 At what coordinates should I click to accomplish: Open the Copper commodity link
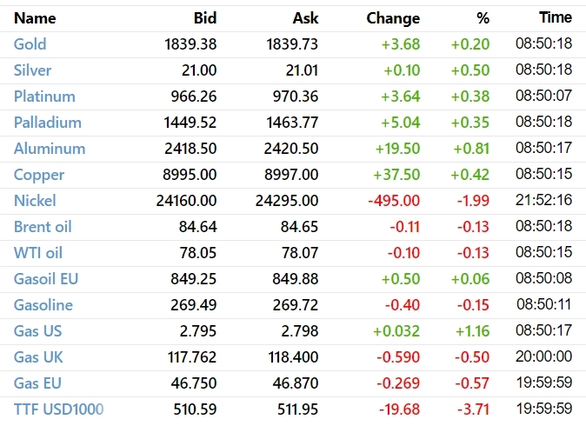click(39, 175)
